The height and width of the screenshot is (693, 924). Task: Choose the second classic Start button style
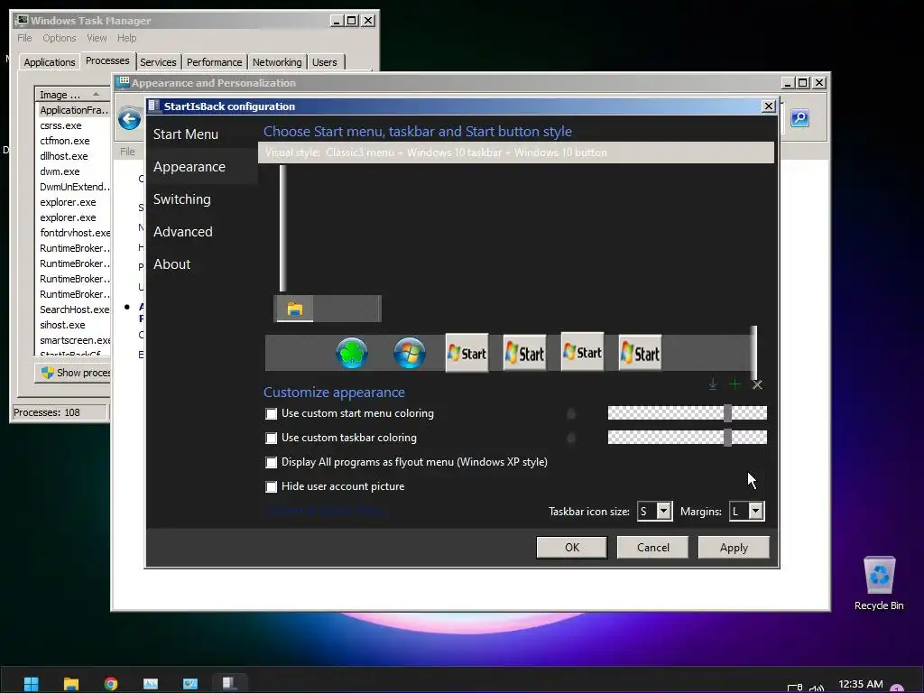point(524,353)
